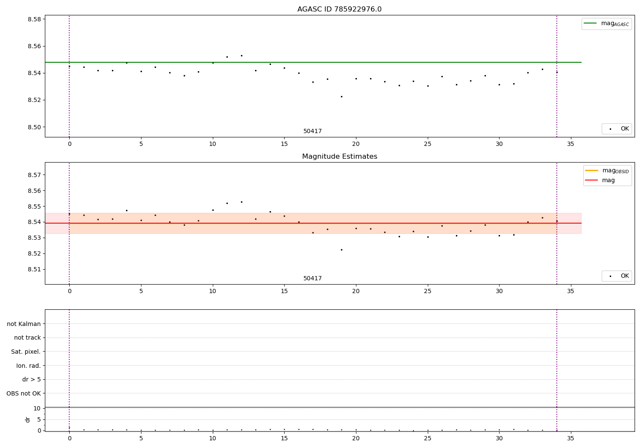Click x-tick '10' under the top plot

pos(212,144)
